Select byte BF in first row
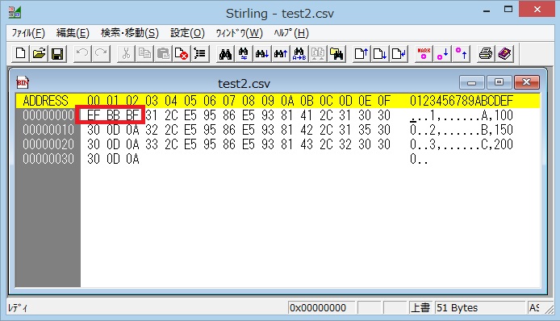The image size is (560, 321). 132,115
